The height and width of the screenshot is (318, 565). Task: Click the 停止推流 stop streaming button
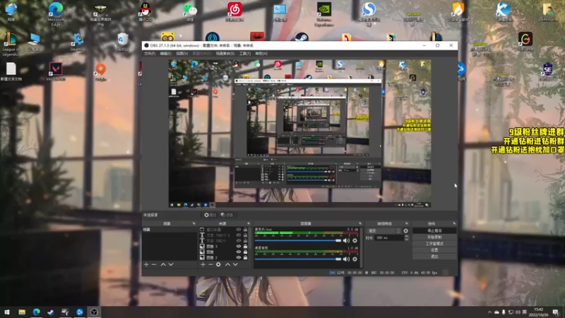pos(434,230)
